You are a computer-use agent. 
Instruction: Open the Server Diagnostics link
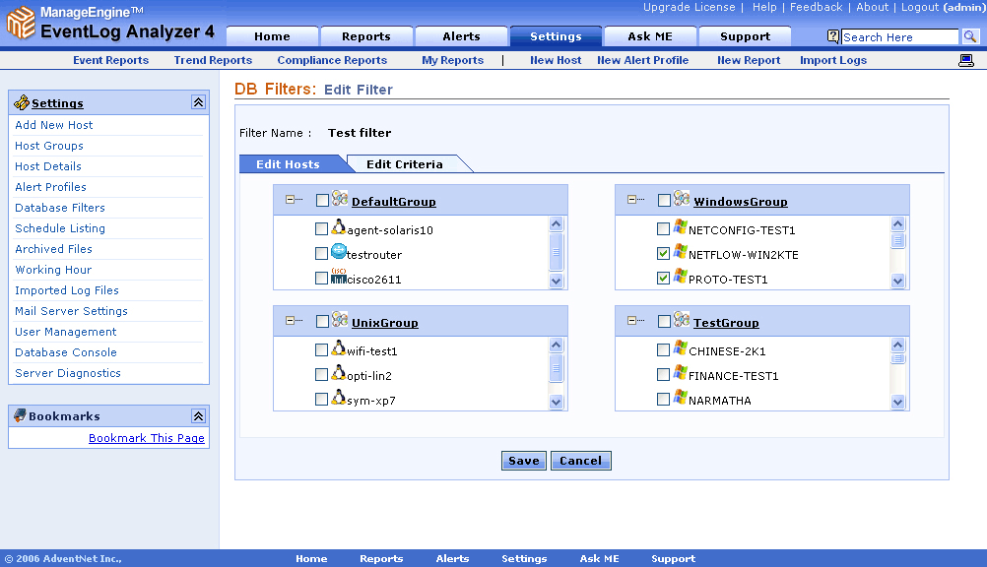click(x=68, y=373)
